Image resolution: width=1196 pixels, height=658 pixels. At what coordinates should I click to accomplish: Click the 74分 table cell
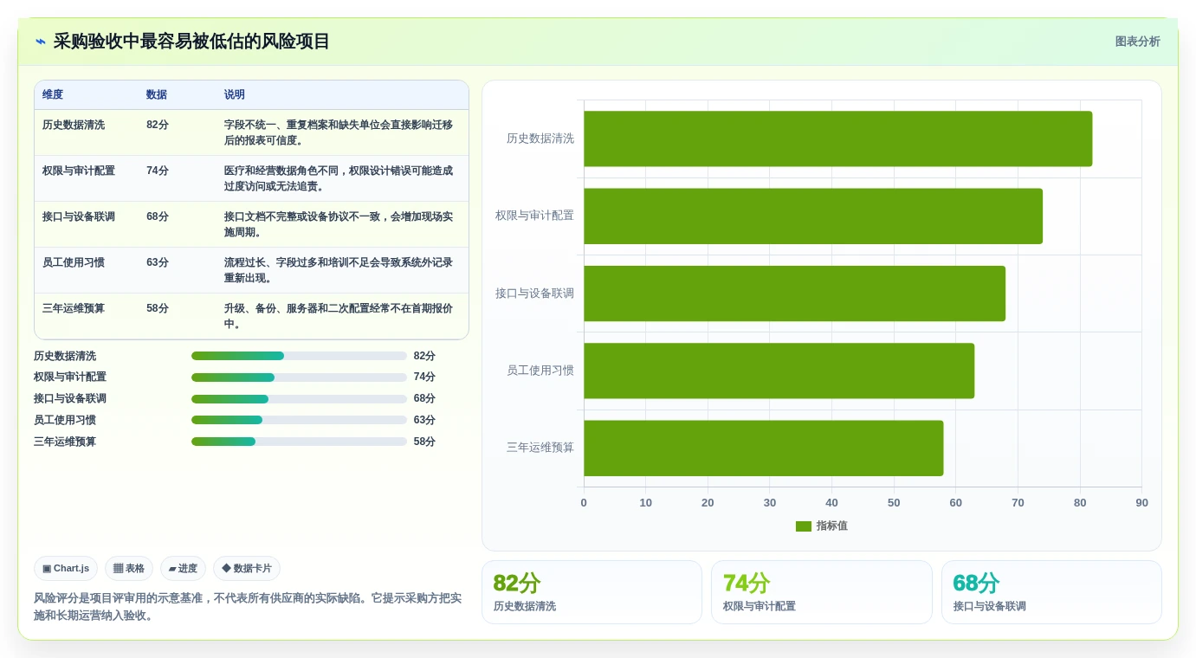pyautogui.click(x=158, y=171)
